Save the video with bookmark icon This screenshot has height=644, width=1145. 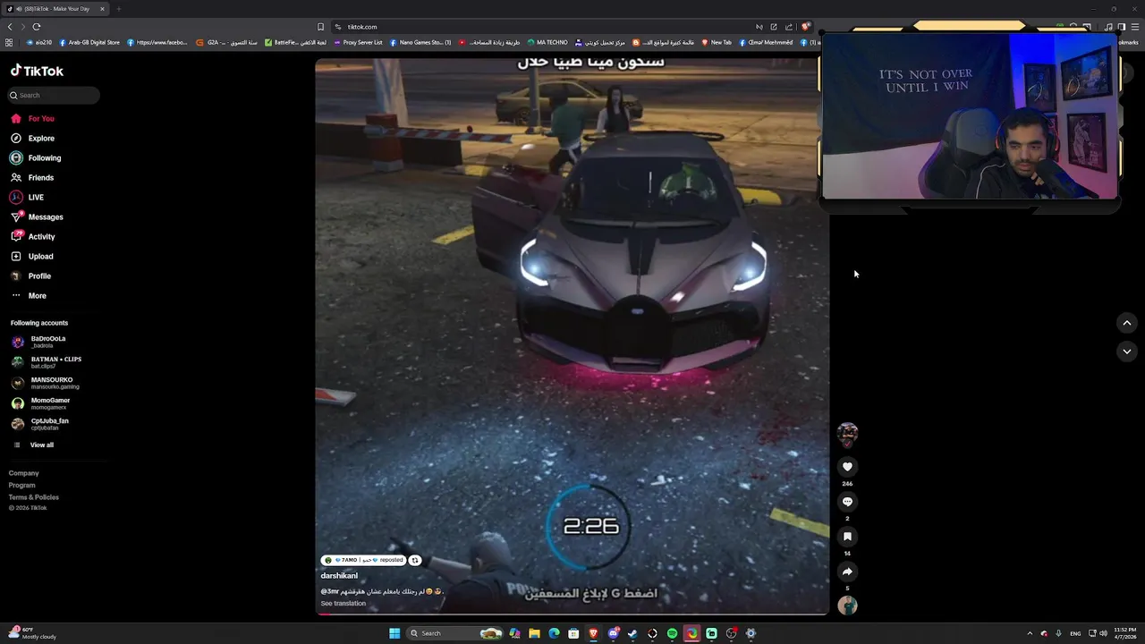click(847, 537)
